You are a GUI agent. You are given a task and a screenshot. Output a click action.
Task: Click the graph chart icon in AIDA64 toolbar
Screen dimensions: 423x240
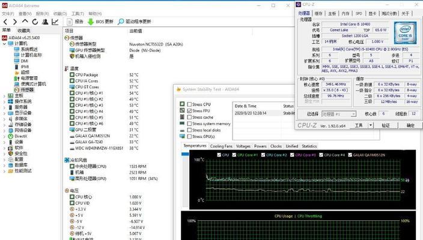point(55,22)
